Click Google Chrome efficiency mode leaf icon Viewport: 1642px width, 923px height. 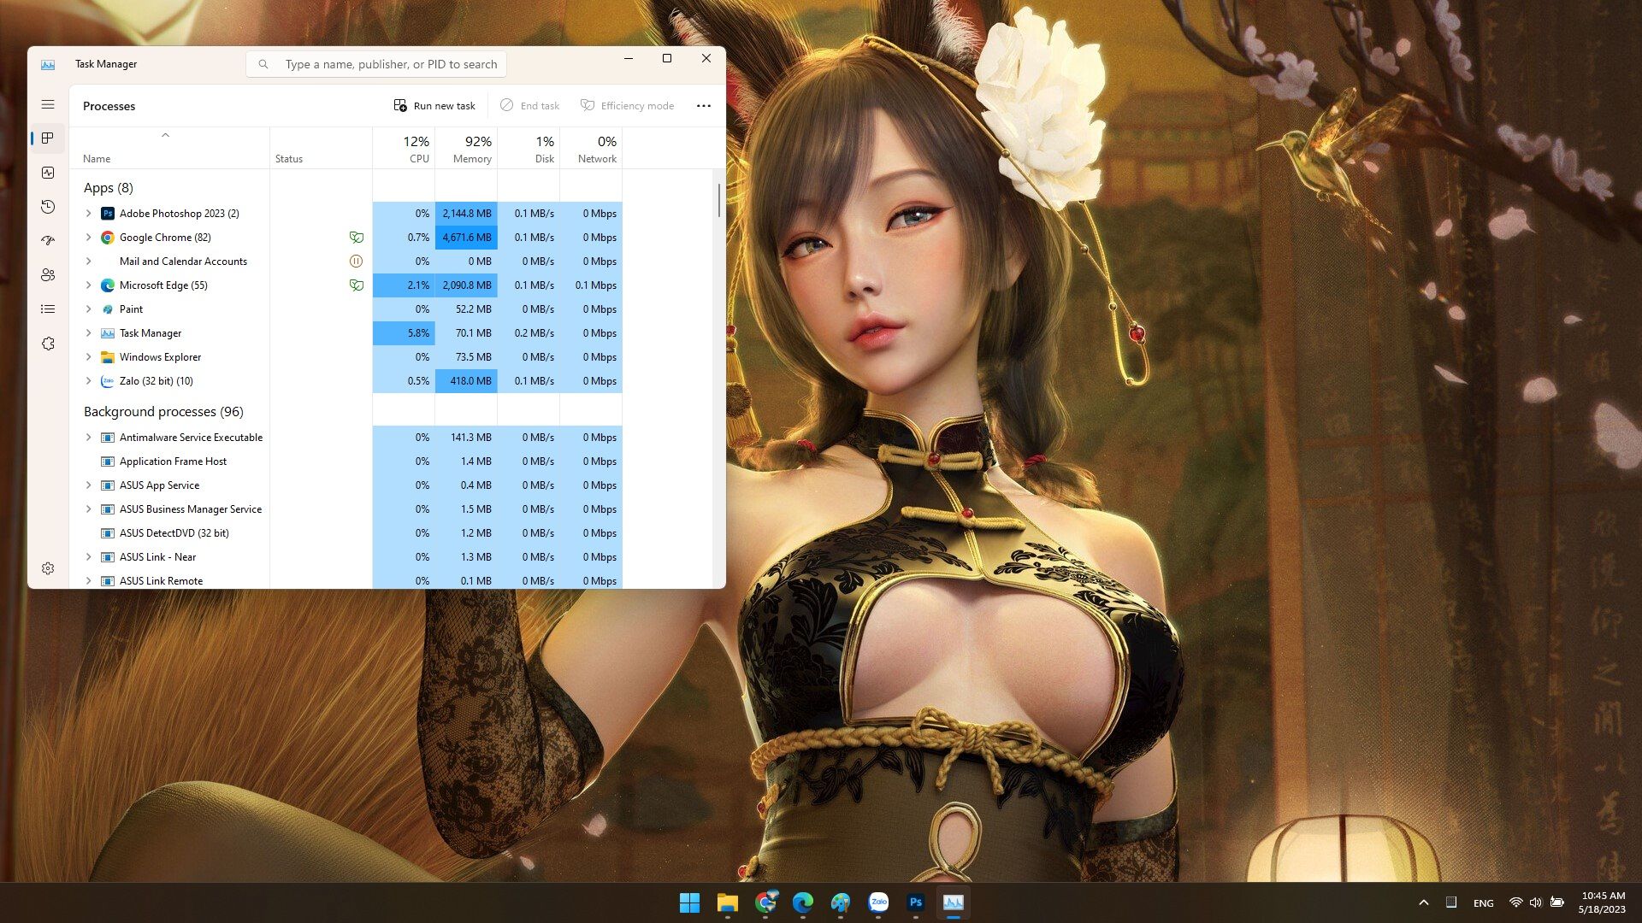click(357, 238)
